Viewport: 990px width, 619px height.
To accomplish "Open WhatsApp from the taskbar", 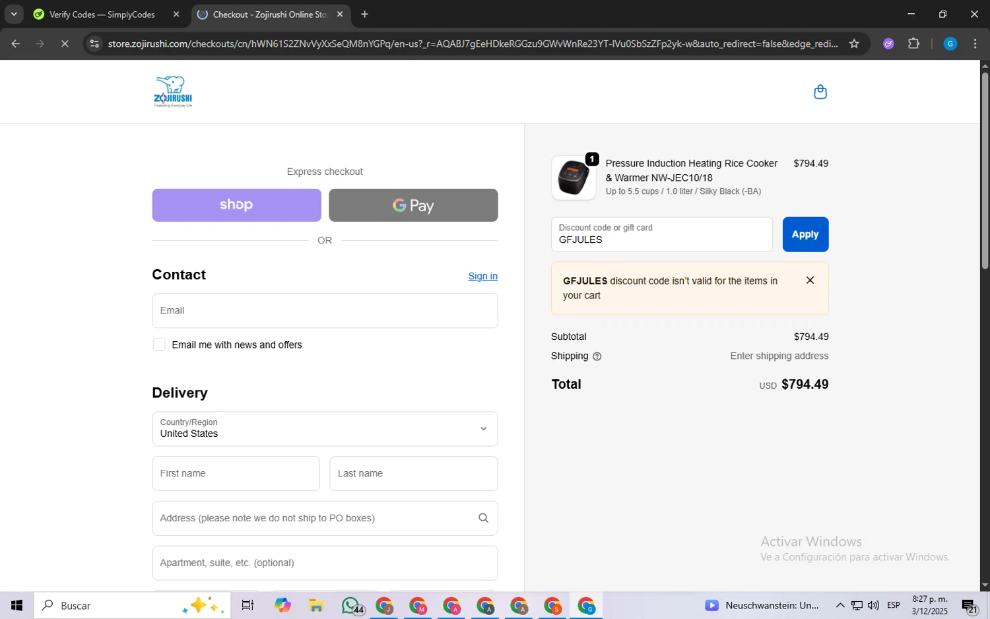I will click(352, 605).
